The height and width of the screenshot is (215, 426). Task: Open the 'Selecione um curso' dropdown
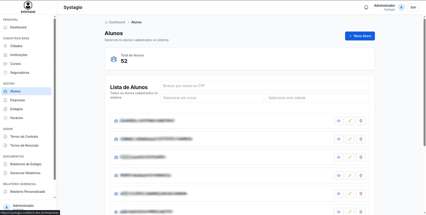tap(212, 98)
